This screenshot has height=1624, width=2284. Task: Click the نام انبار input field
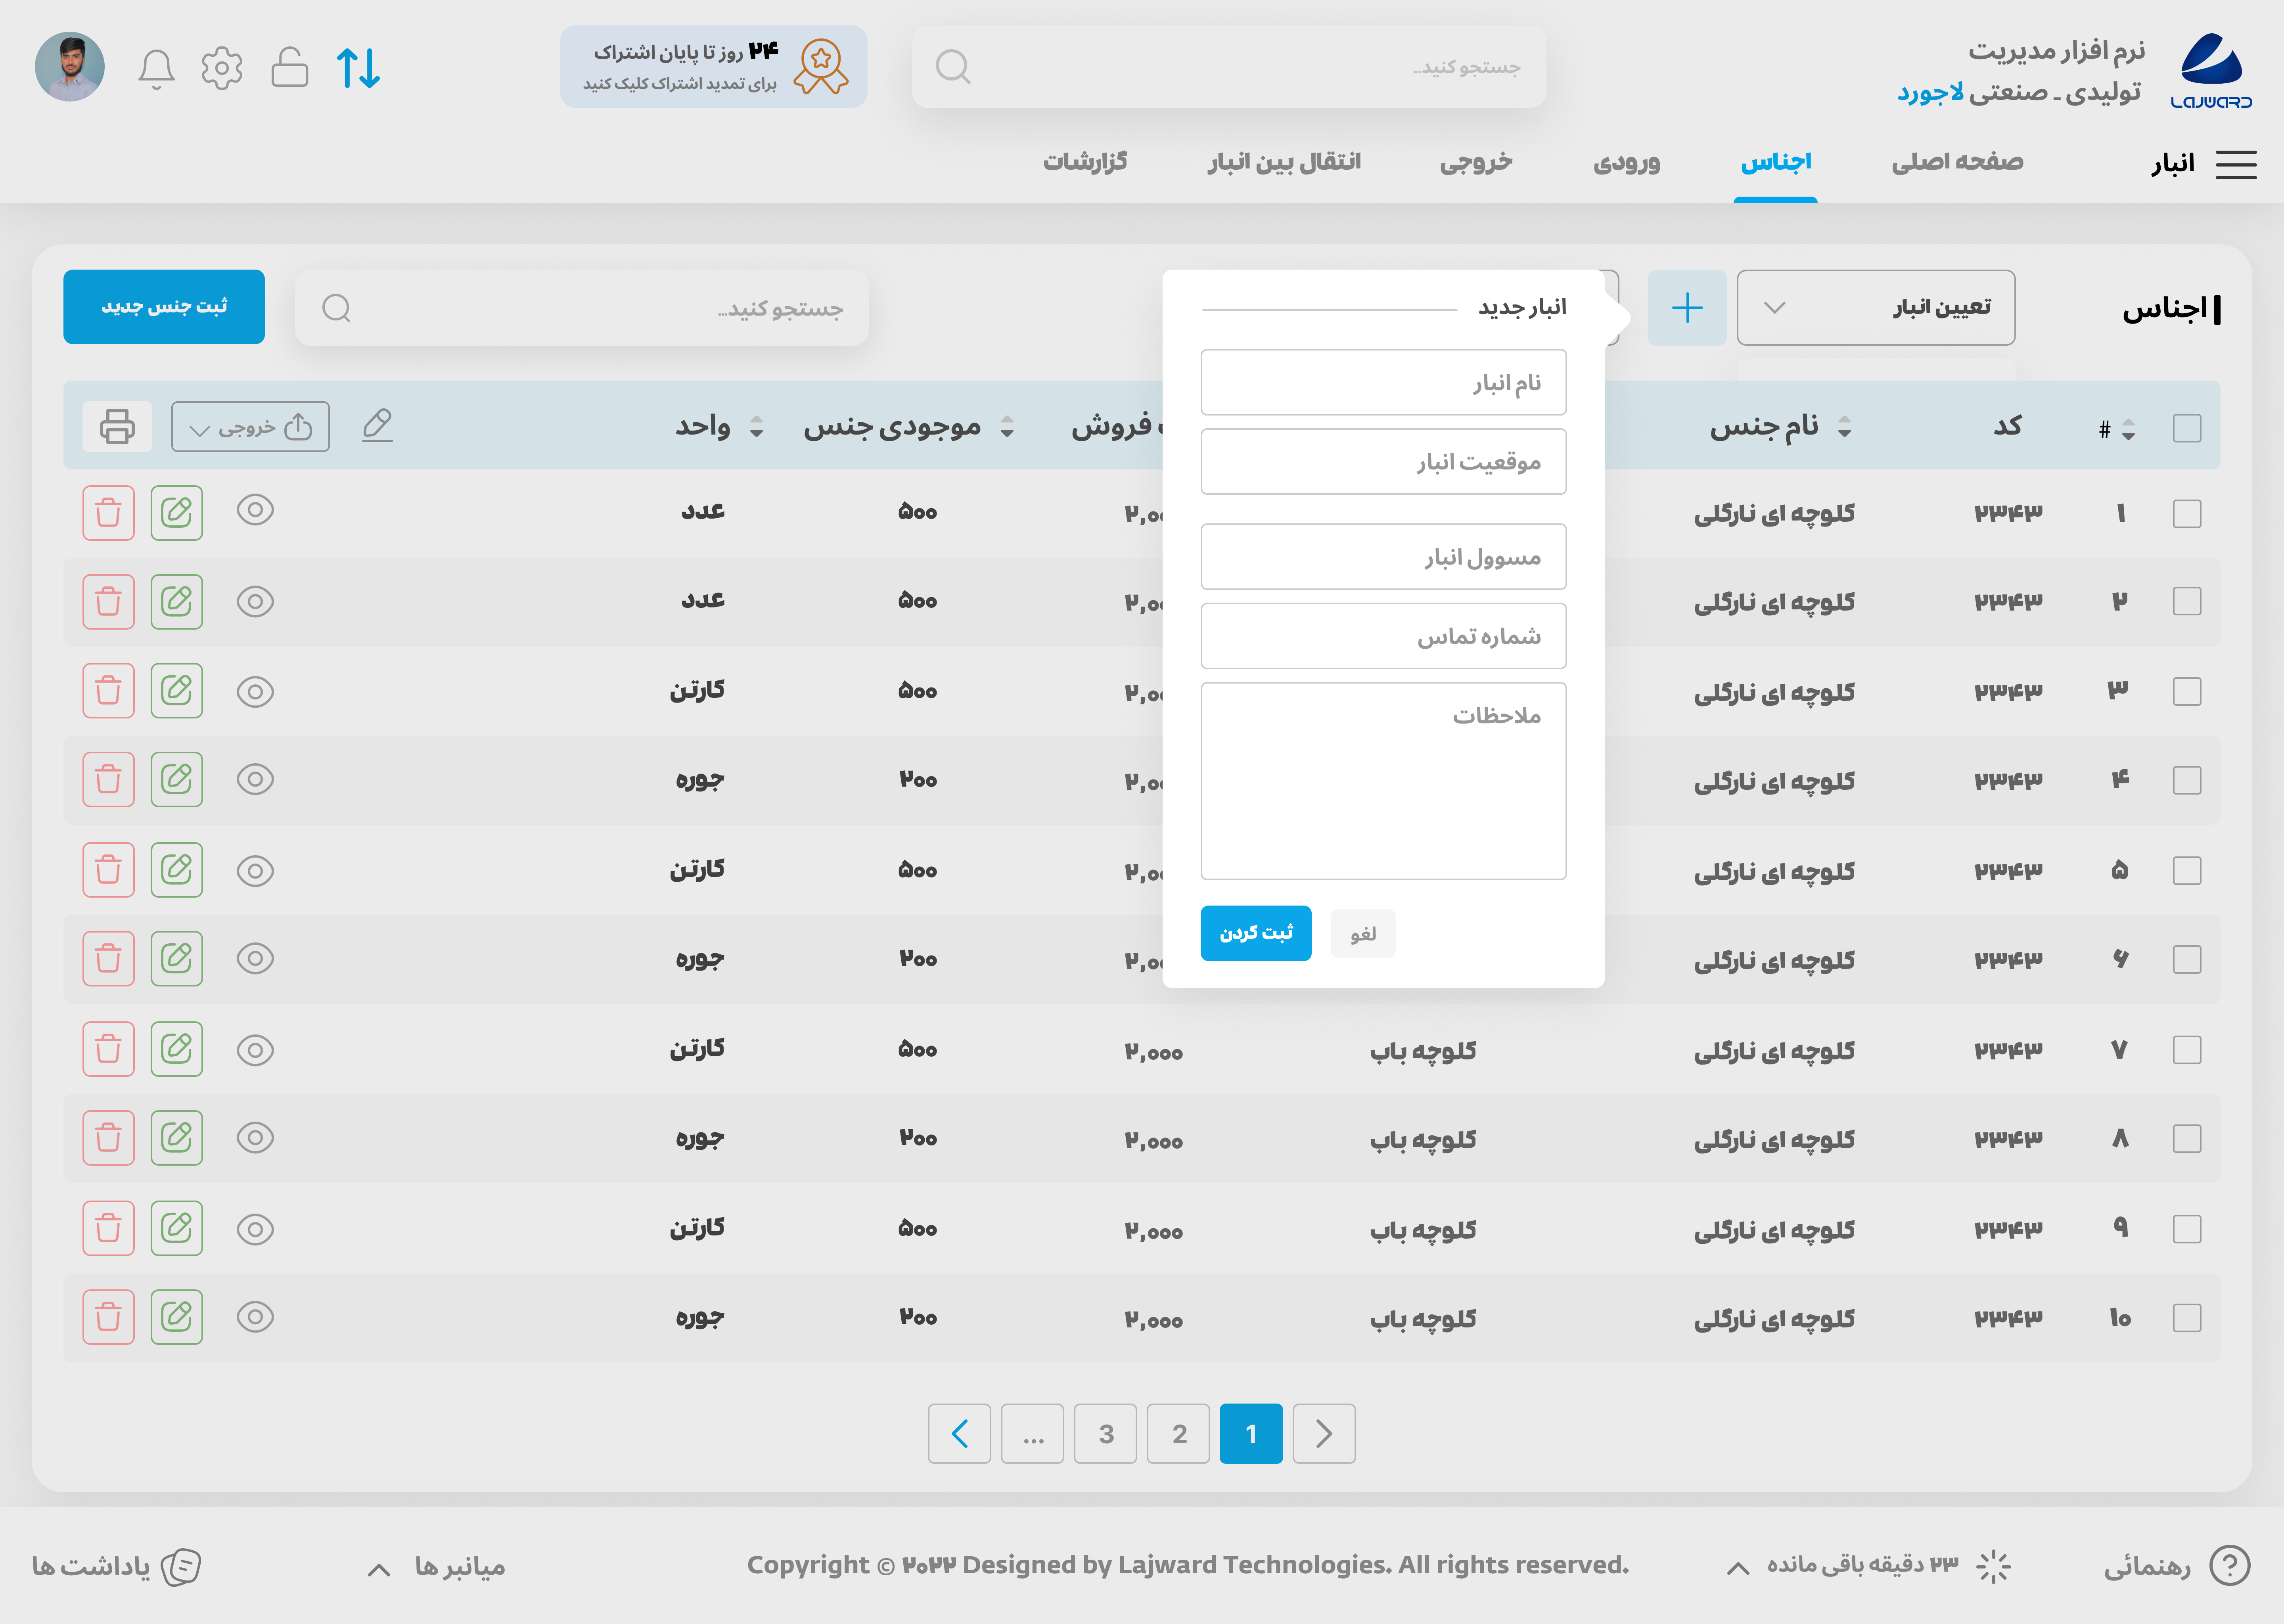pyautogui.click(x=1384, y=381)
